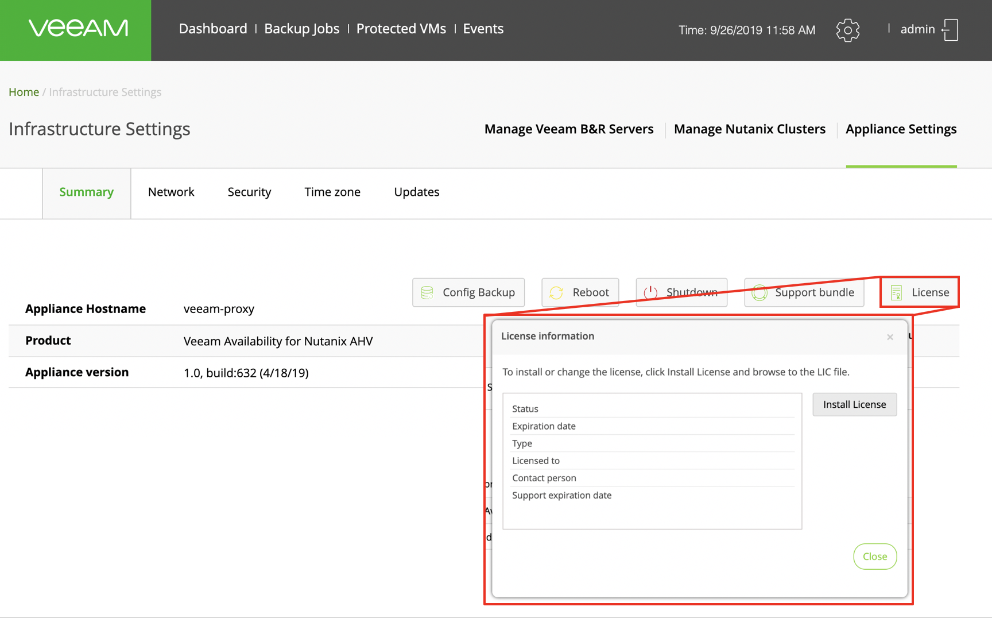Close the License information dialog with X
The width and height of the screenshot is (992, 618).
pyautogui.click(x=890, y=337)
